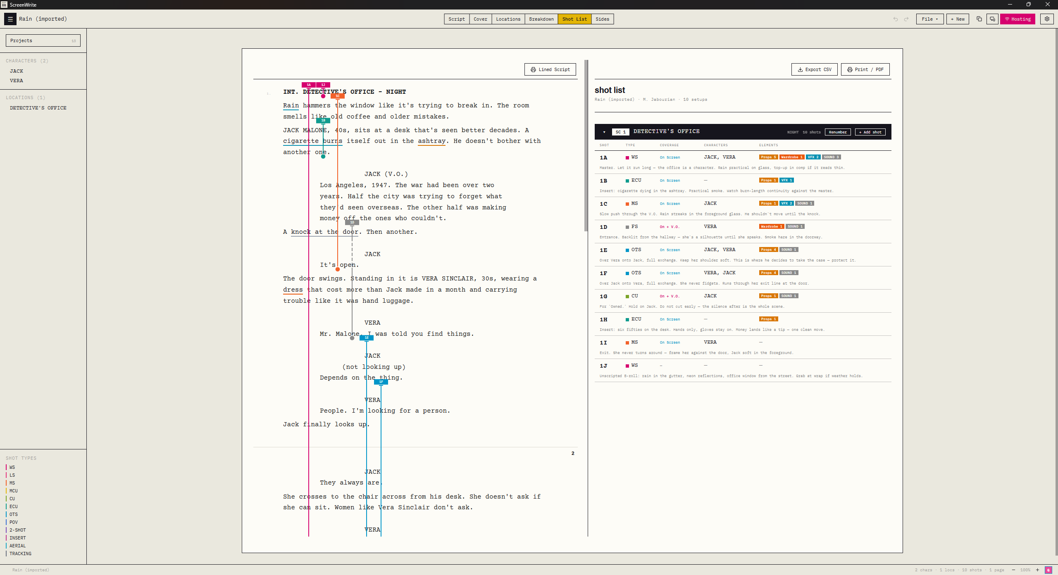The width and height of the screenshot is (1058, 575).
Task: Click the teal 1B script marker
Action: tap(323, 120)
